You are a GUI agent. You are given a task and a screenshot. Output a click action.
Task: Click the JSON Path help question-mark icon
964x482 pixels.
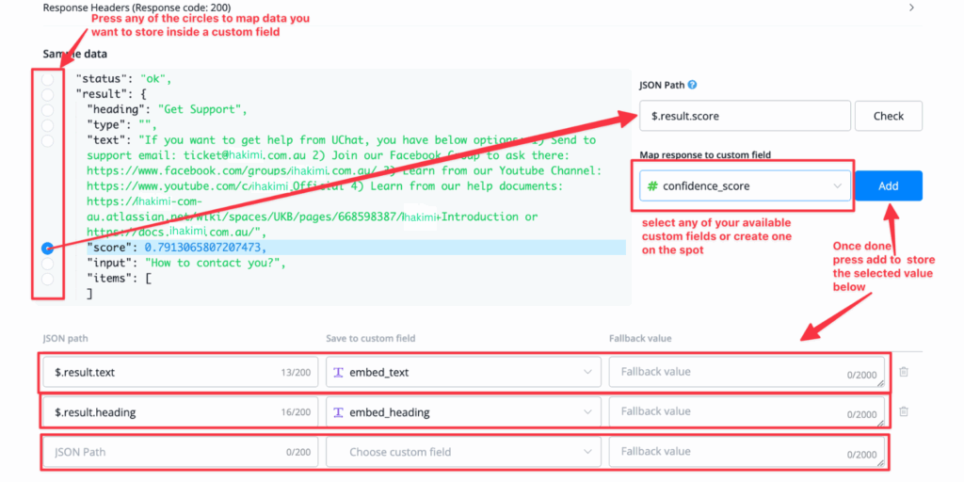click(693, 85)
